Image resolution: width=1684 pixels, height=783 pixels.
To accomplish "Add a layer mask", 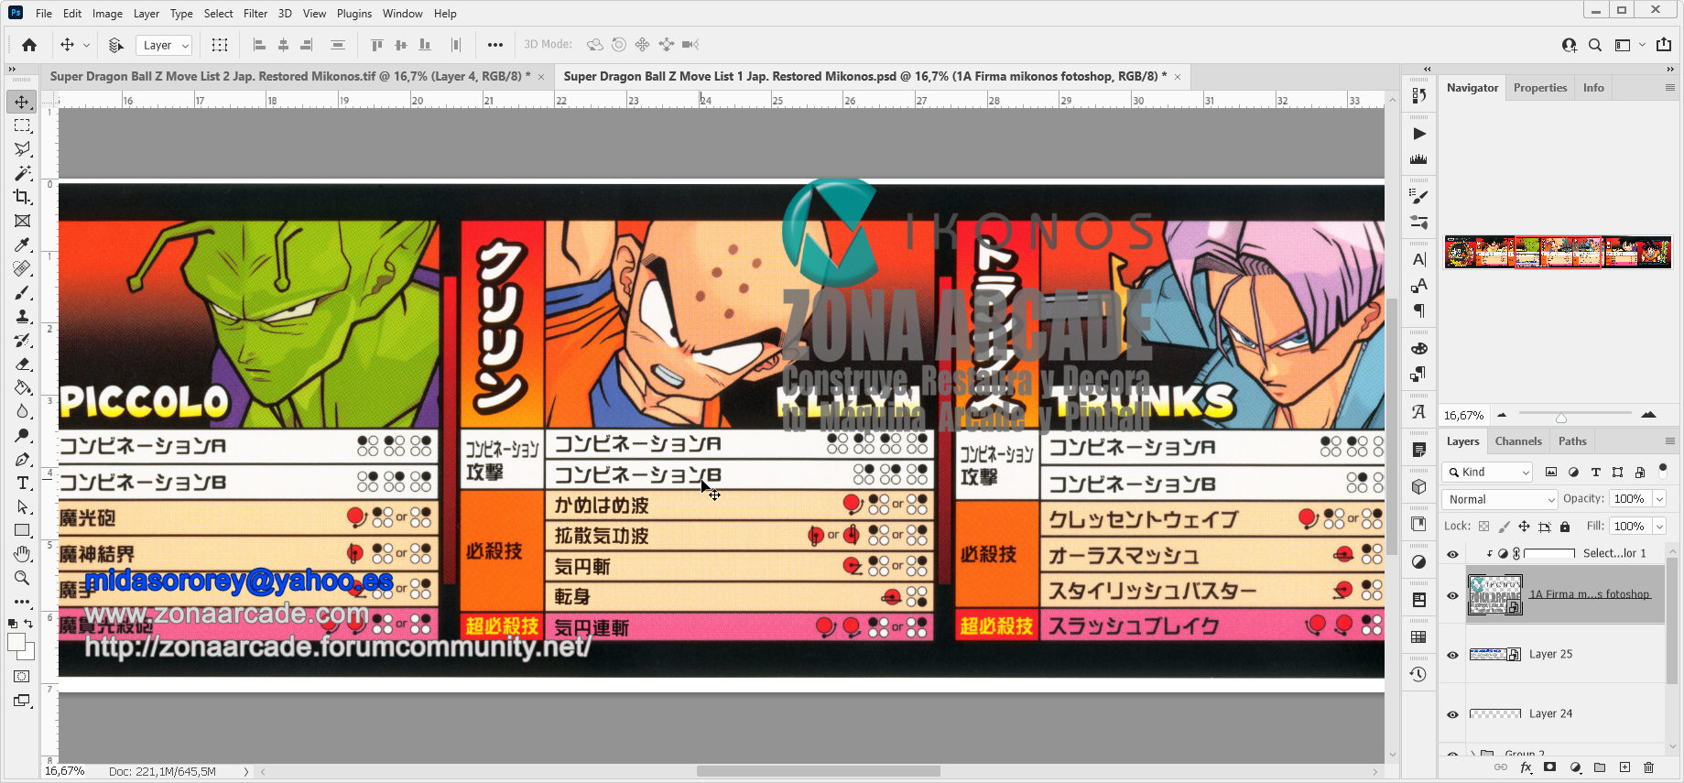I will (1549, 767).
